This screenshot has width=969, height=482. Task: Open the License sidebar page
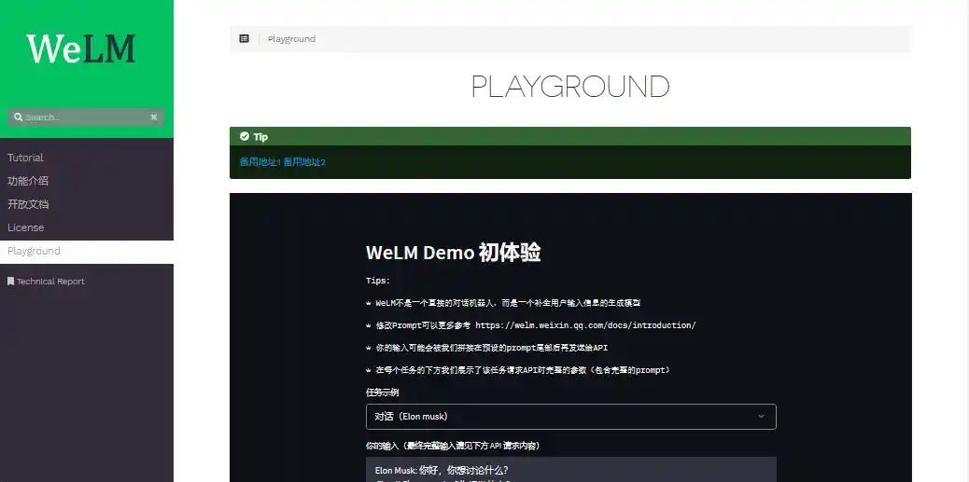[x=26, y=227]
